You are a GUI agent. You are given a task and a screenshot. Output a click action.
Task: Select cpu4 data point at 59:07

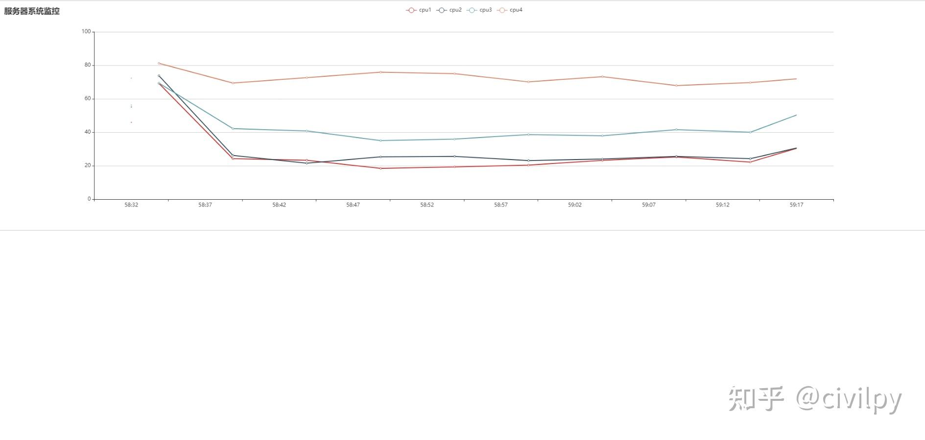[676, 86]
